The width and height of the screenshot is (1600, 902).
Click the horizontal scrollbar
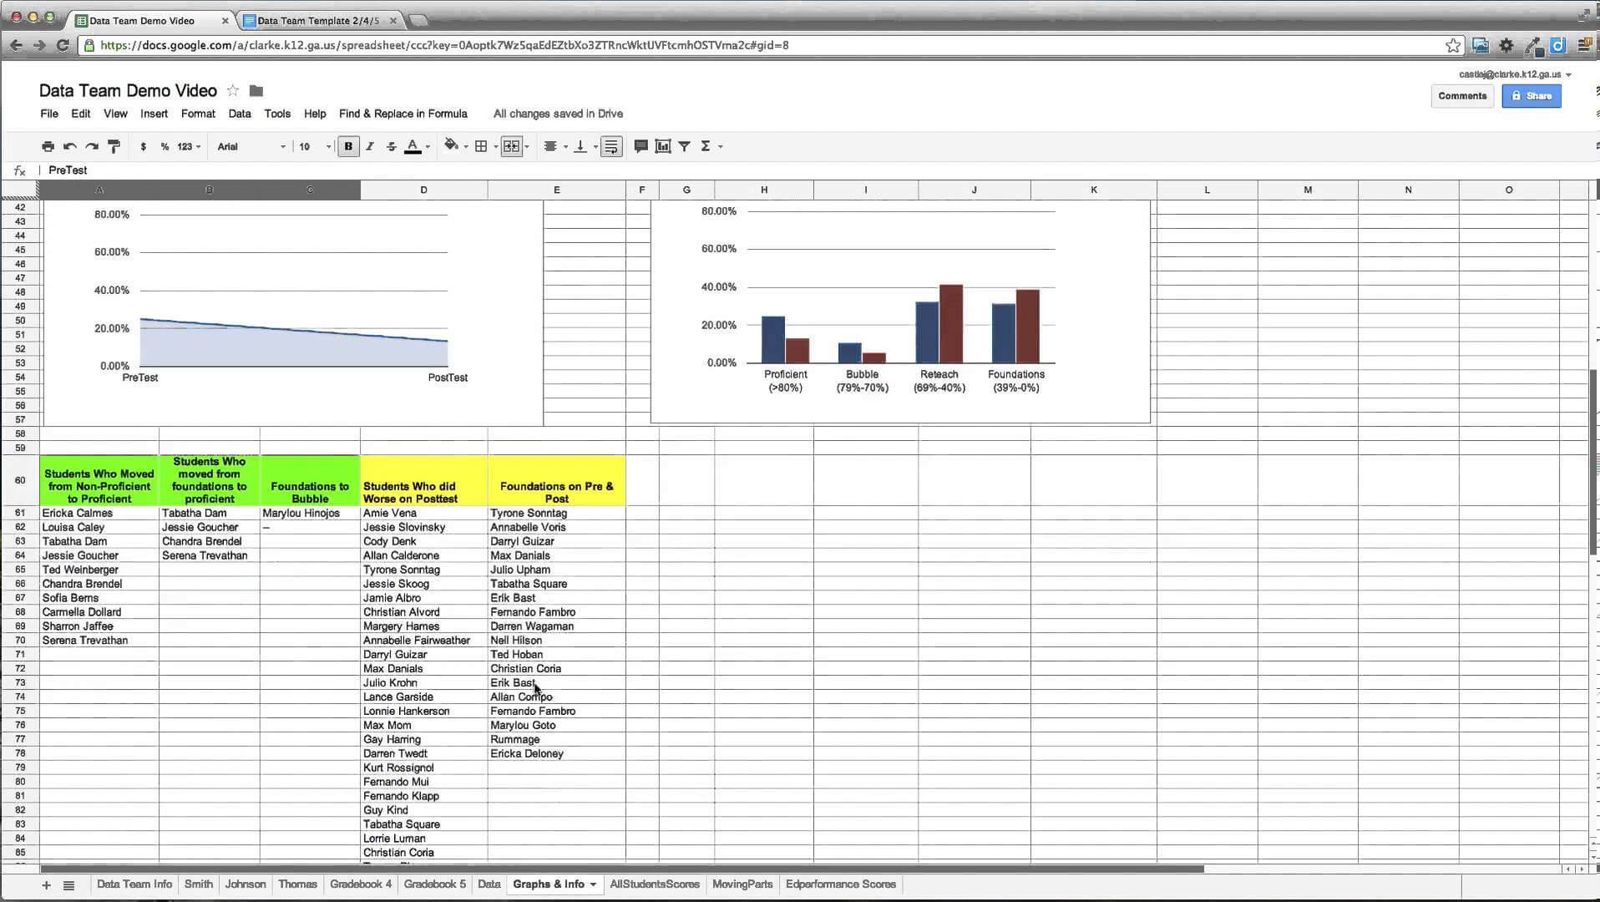(x=622, y=869)
